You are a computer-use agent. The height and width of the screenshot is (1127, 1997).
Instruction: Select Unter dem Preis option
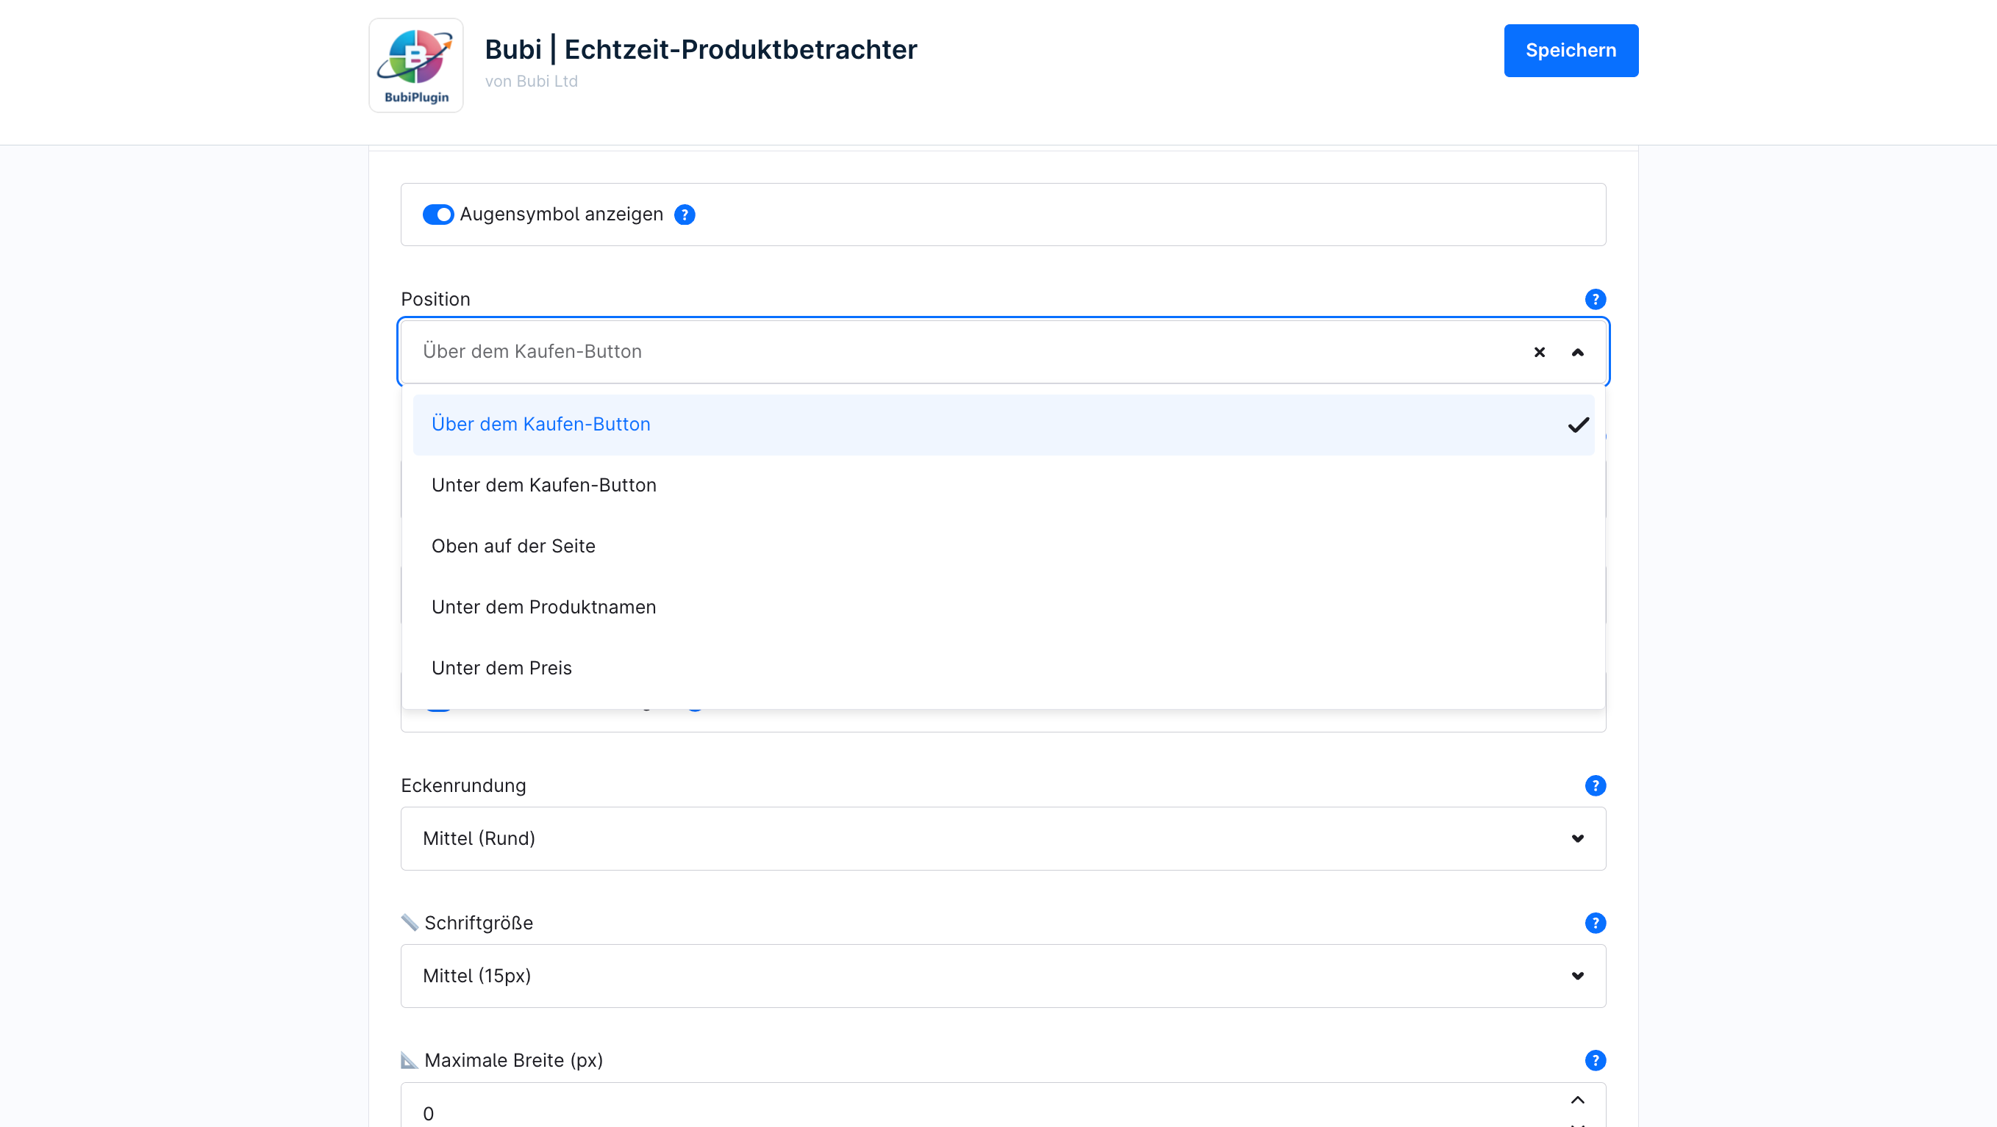pyautogui.click(x=501, y=668)
